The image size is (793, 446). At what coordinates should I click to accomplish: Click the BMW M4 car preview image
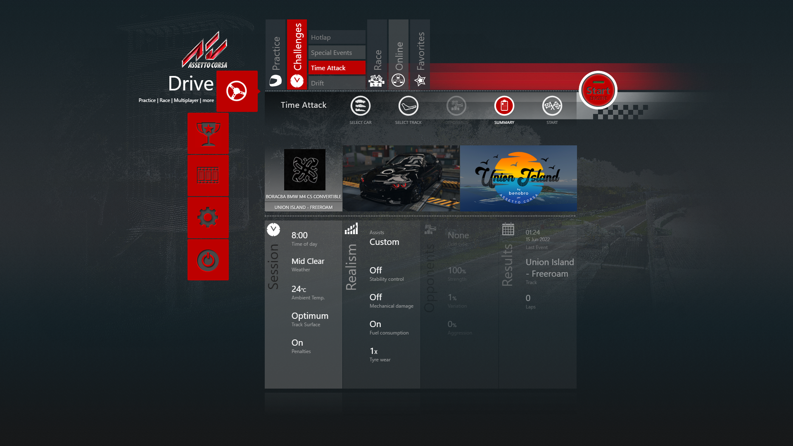coord(401,178)
